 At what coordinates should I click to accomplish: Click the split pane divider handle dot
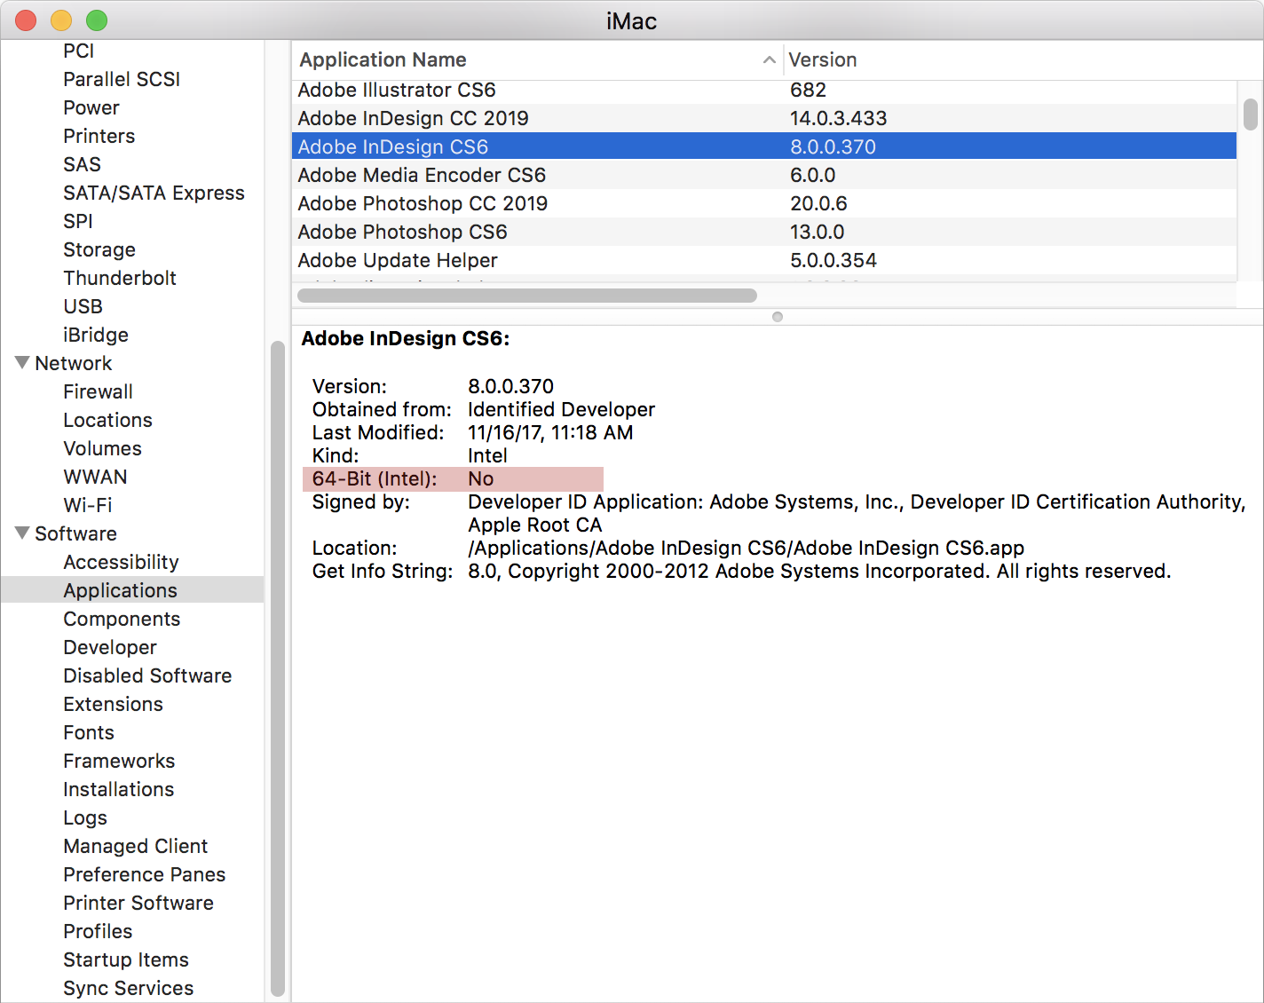point(778,317)
